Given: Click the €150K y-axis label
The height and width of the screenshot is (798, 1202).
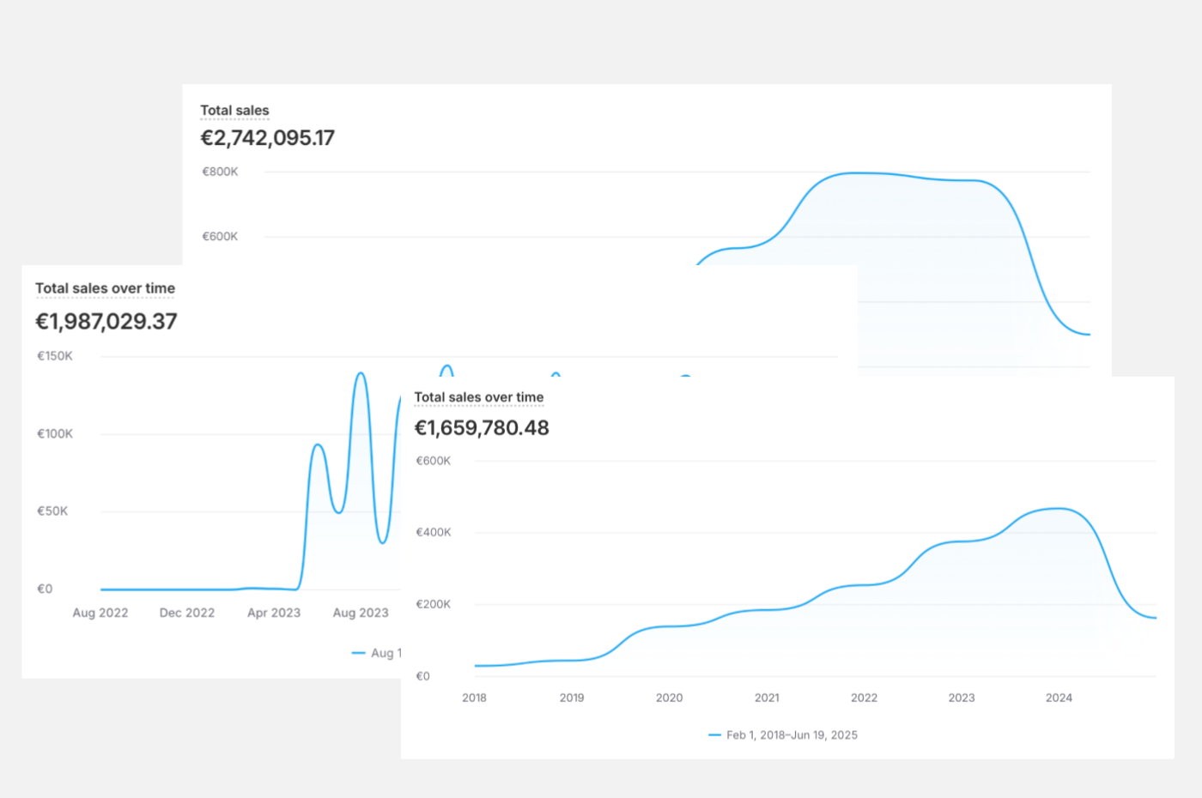Looking at the screenshot, I should coord(55,356).
